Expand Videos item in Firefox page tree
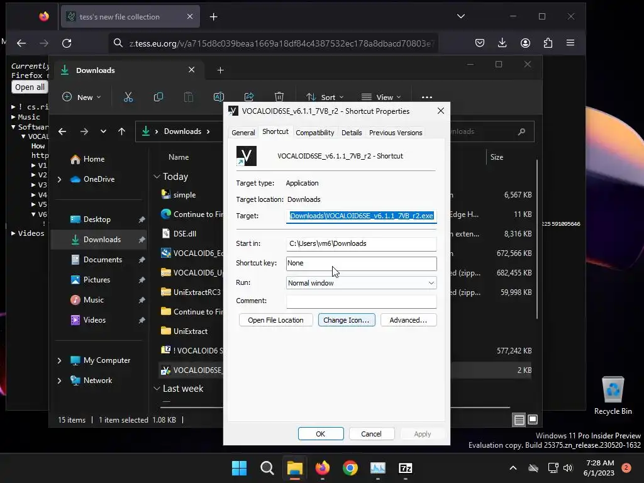 point(13,233)
